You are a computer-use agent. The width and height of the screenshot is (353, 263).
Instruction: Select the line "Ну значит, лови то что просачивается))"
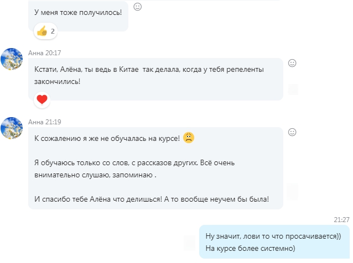[x=273, y=236]
